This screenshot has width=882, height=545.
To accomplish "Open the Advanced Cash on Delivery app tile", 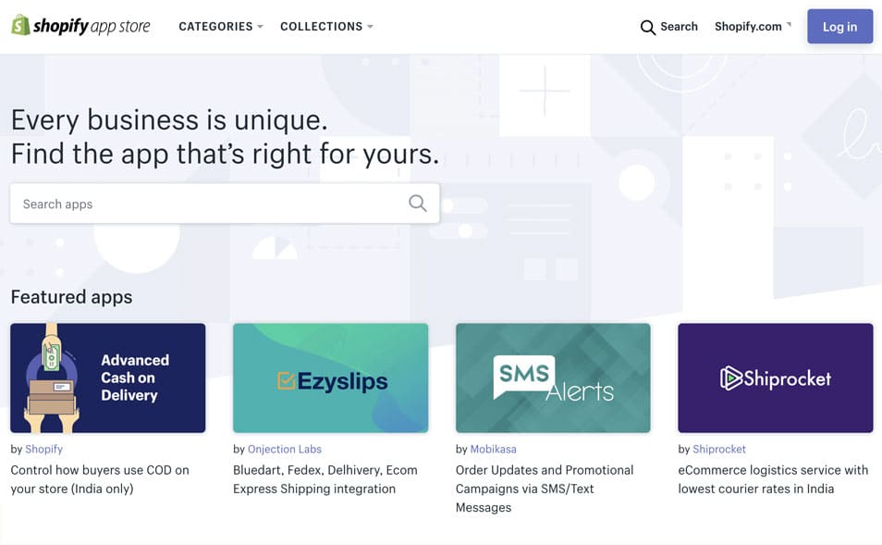I will (107, 378).
